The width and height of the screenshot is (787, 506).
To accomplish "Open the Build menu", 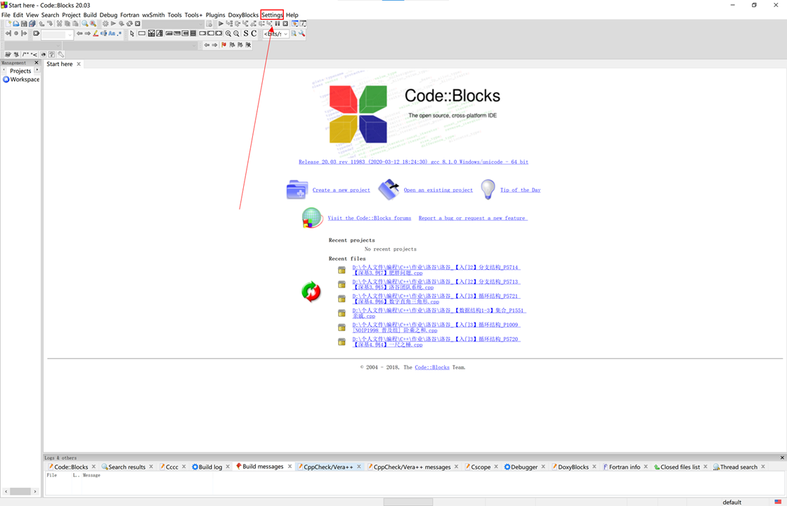I will (90, 15).
